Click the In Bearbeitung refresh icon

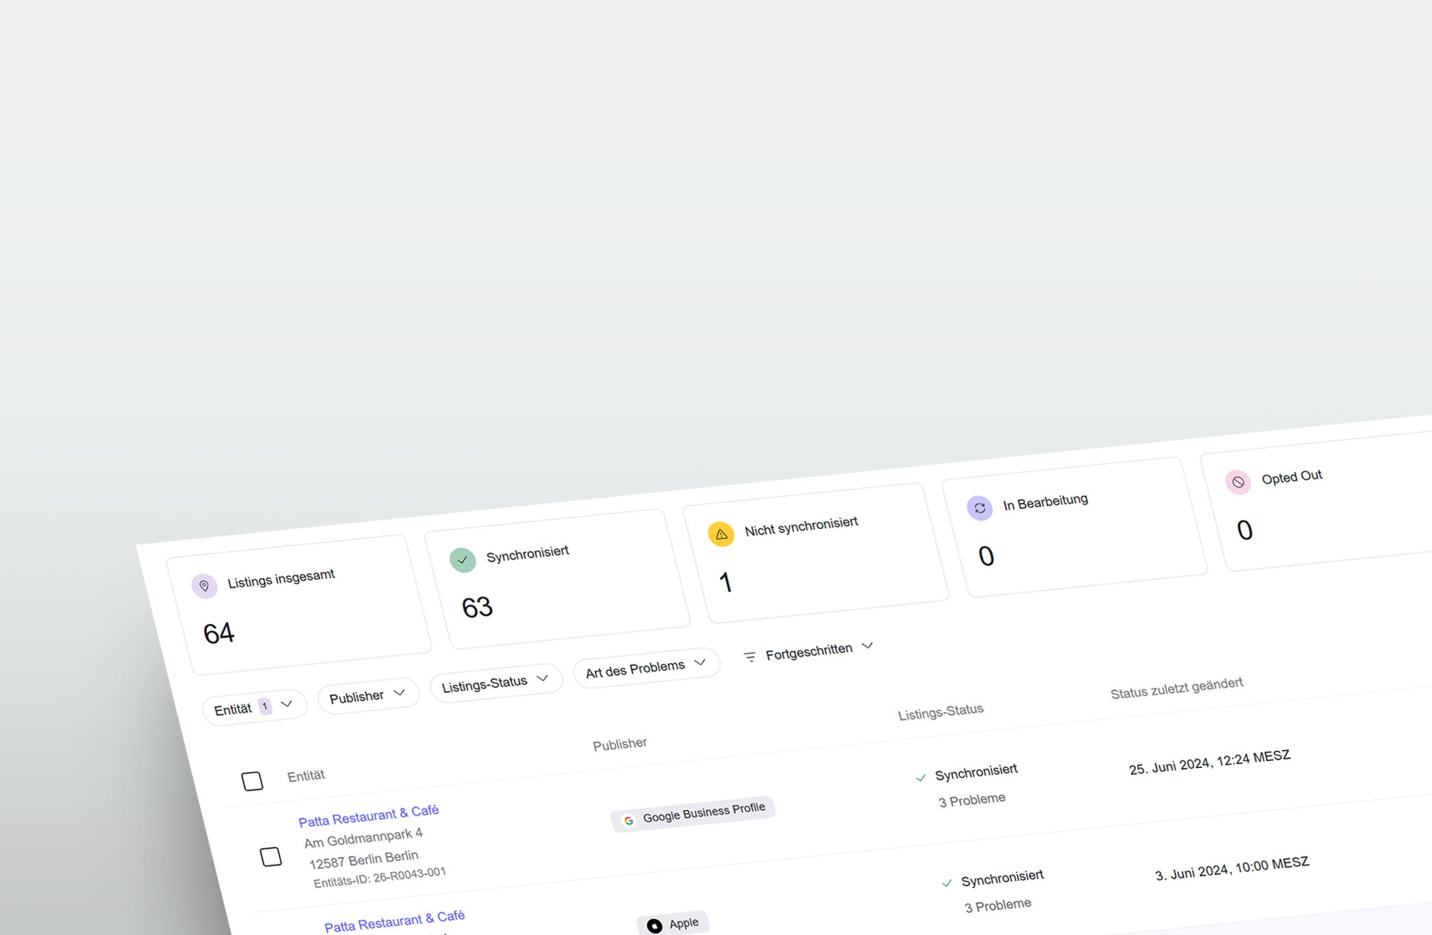pos(980,508)
